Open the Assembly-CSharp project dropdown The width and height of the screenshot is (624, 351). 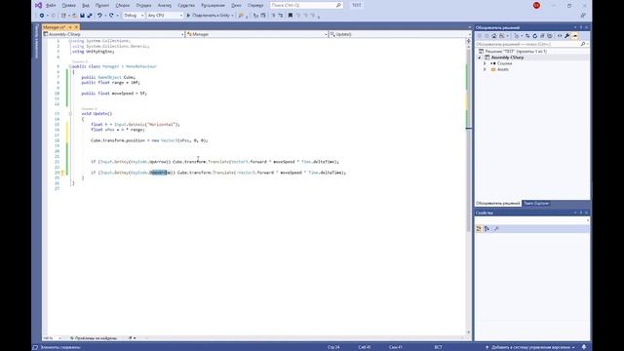(114, 35)
